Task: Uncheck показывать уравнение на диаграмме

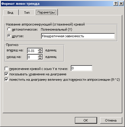Action: pyautogui.click(x=6, y=74)
